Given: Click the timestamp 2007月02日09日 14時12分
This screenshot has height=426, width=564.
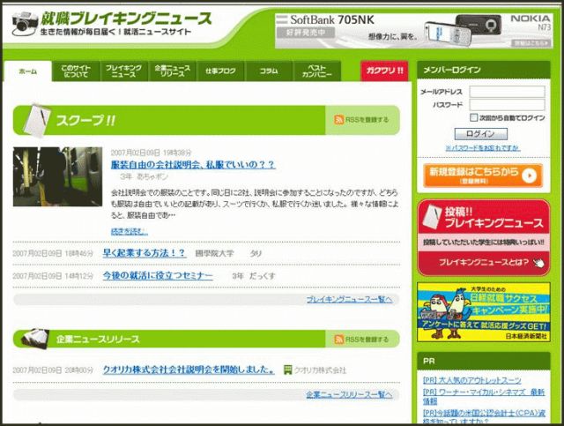Looking at the screenshot, I should pyautogui.click(x=53, y=276).
